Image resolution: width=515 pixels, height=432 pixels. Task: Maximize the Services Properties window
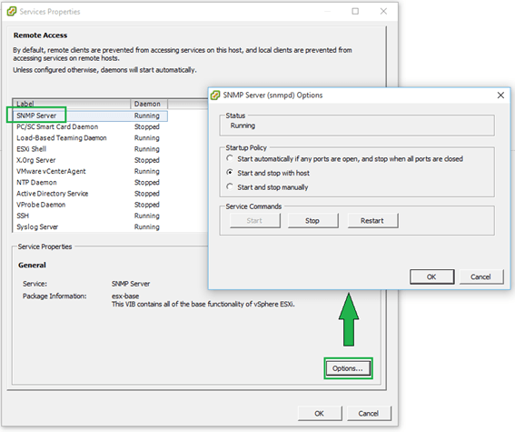[x=355, y=12]
